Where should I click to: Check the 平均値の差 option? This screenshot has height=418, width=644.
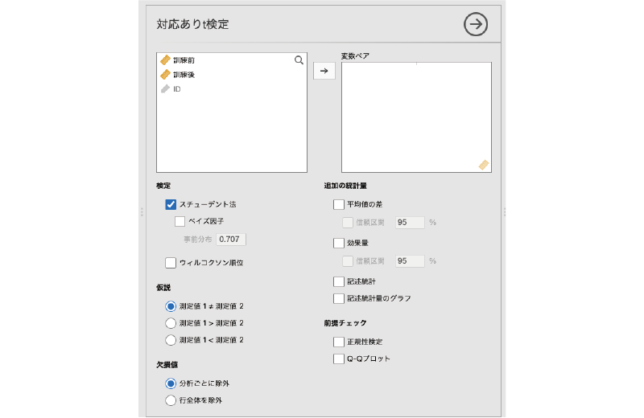click(x=338, y=205)
